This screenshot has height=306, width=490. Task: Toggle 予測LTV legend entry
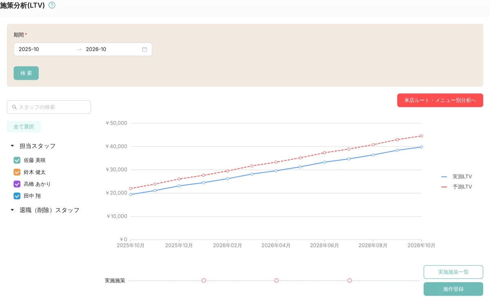[x=457, y=187]
